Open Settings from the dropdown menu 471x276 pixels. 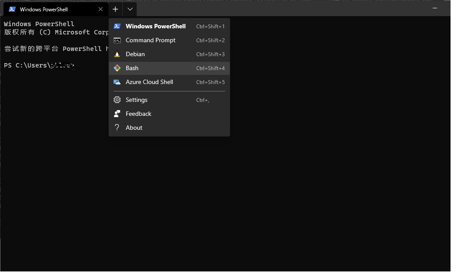point(169,100)
